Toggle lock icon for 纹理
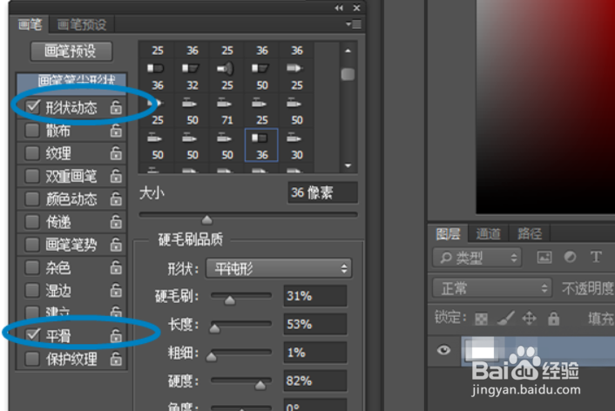This screenshot has height=411, width=615. tap(116, 153)
